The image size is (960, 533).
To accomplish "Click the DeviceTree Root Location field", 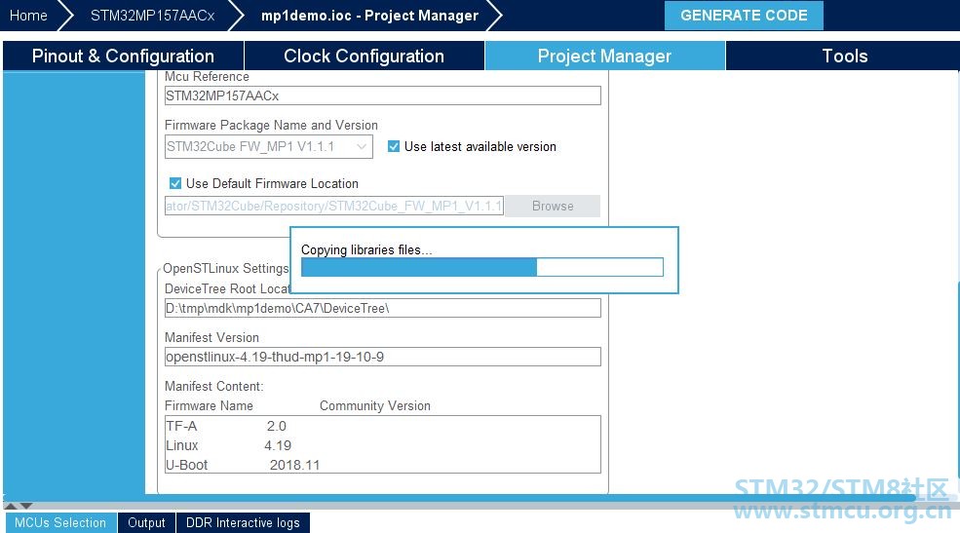I will pyautogui.click(x=383, y=308).
